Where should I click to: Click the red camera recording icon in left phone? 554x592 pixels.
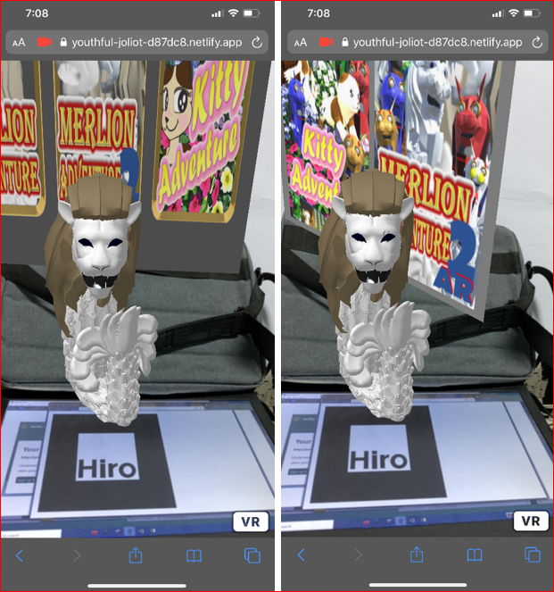(45, 42)
